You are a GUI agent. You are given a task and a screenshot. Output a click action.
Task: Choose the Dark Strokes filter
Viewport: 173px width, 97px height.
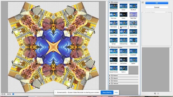click(114, 60)
